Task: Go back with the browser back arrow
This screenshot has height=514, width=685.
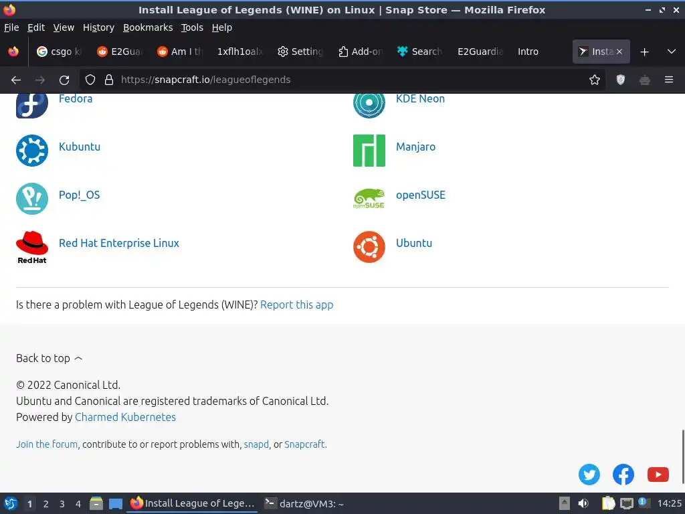Action: (x=16, y=80)
